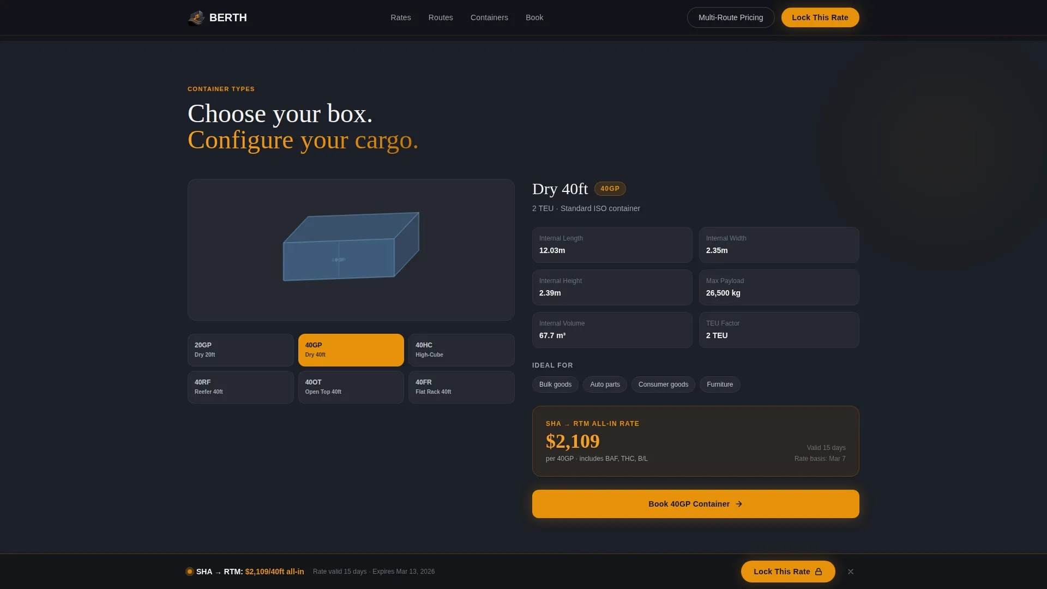Click the arrow icon on Book 40GP Container
This screenshot has height=589, width=1047.
[739, 504]
